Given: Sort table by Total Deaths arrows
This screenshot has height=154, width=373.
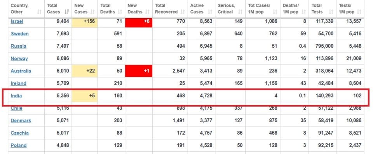Looking at the screenshot, I should [x=120, y=12].
